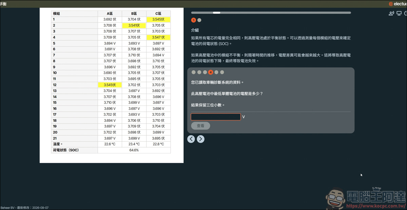The height and width of the screenshot is (210, 407).
Task: Go to the next page with right arrow
Action: [200, 139]
